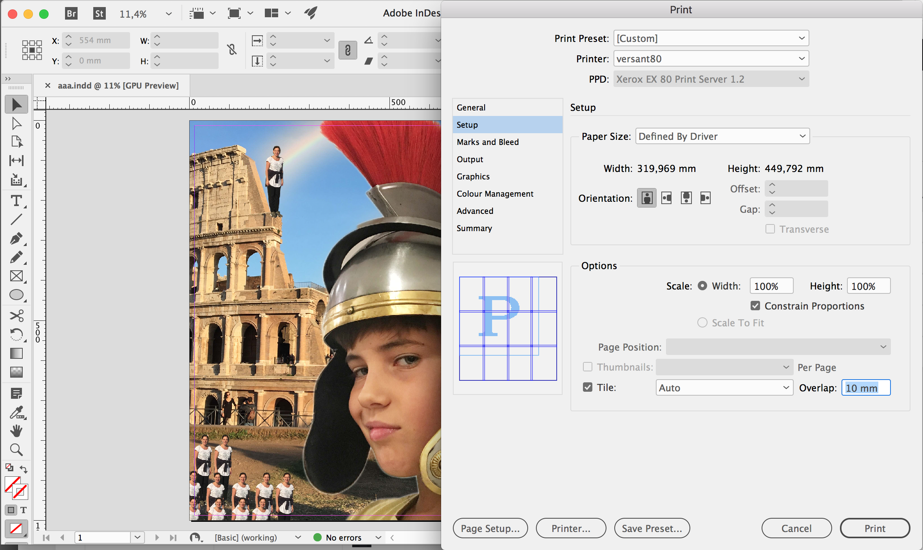Screen dimensions: 923x550
Task: Open the Summary print section
Action: 507,228
